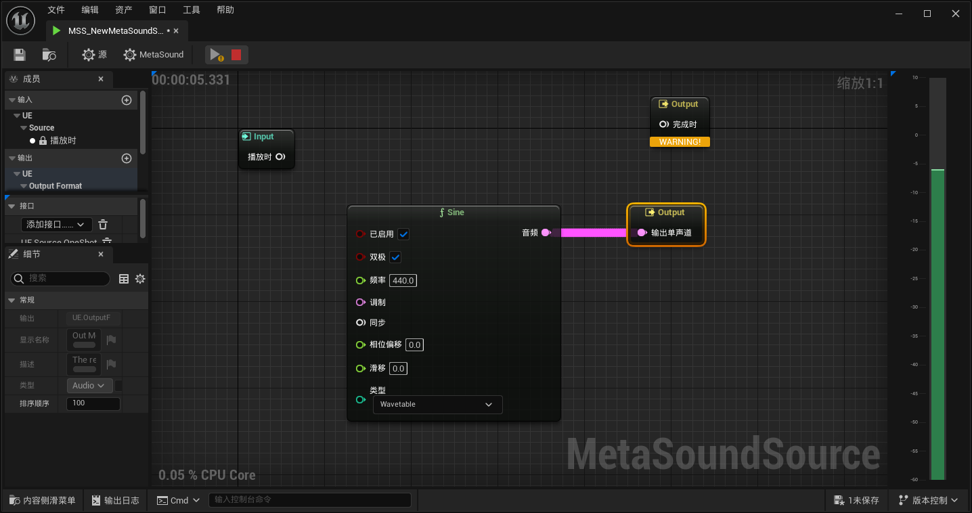This screenshot has height=513, width=972.
Task: Select the MSS_NewMetaSoundS tab
Action: (116, 31)
